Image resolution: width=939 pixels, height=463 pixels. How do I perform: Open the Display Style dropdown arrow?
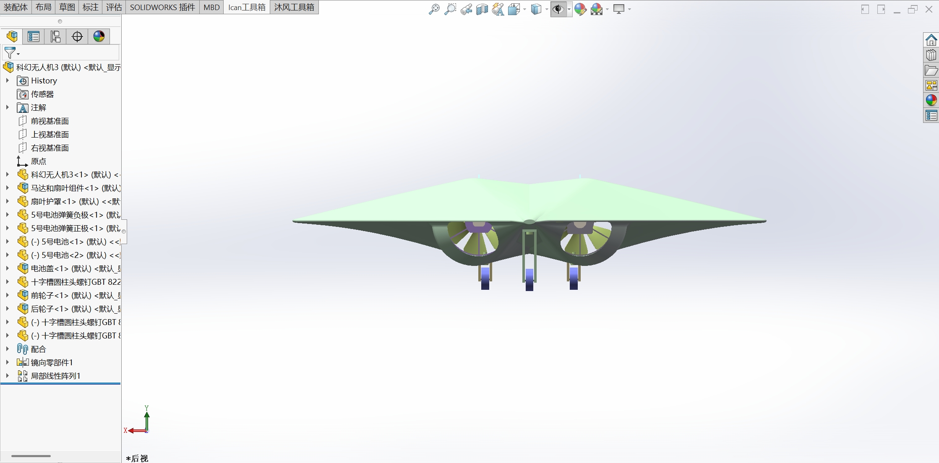pyautogui.click(x=547, y=9)
